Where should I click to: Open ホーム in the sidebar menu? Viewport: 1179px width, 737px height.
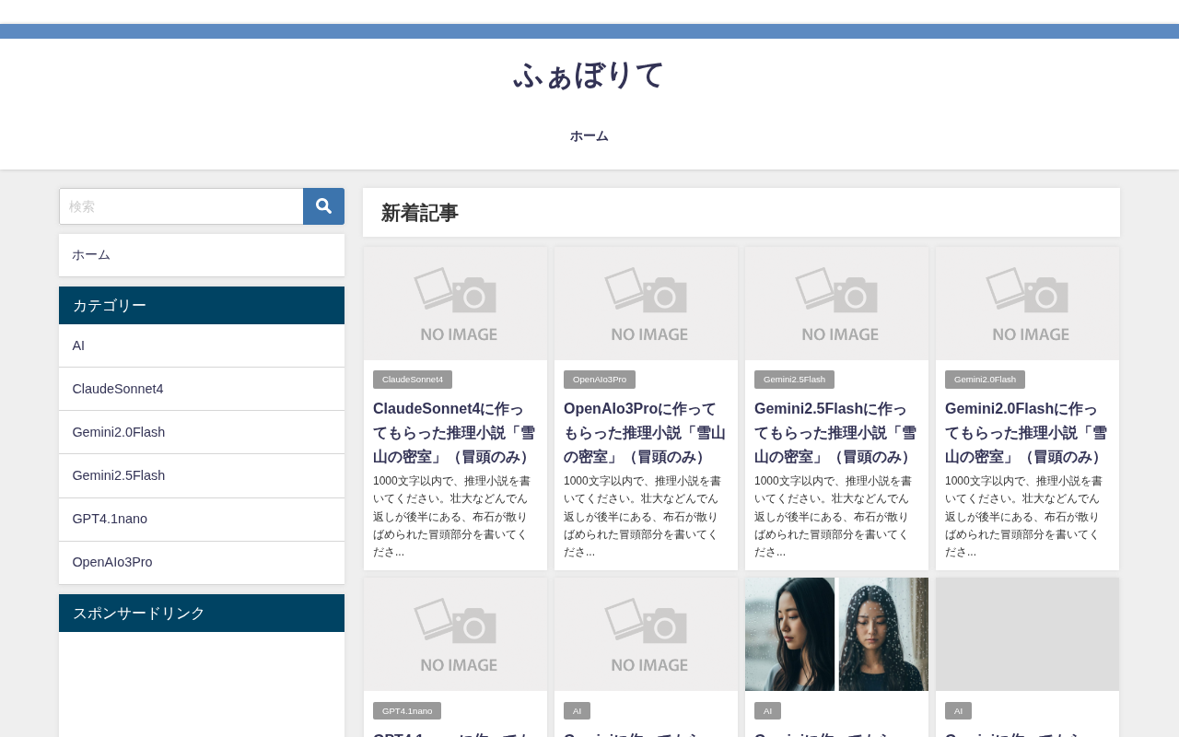click(x=202, y=255)
